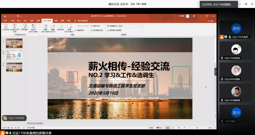Click the Set Up Slide Show (设置幻灯片放映) icon

45,27
